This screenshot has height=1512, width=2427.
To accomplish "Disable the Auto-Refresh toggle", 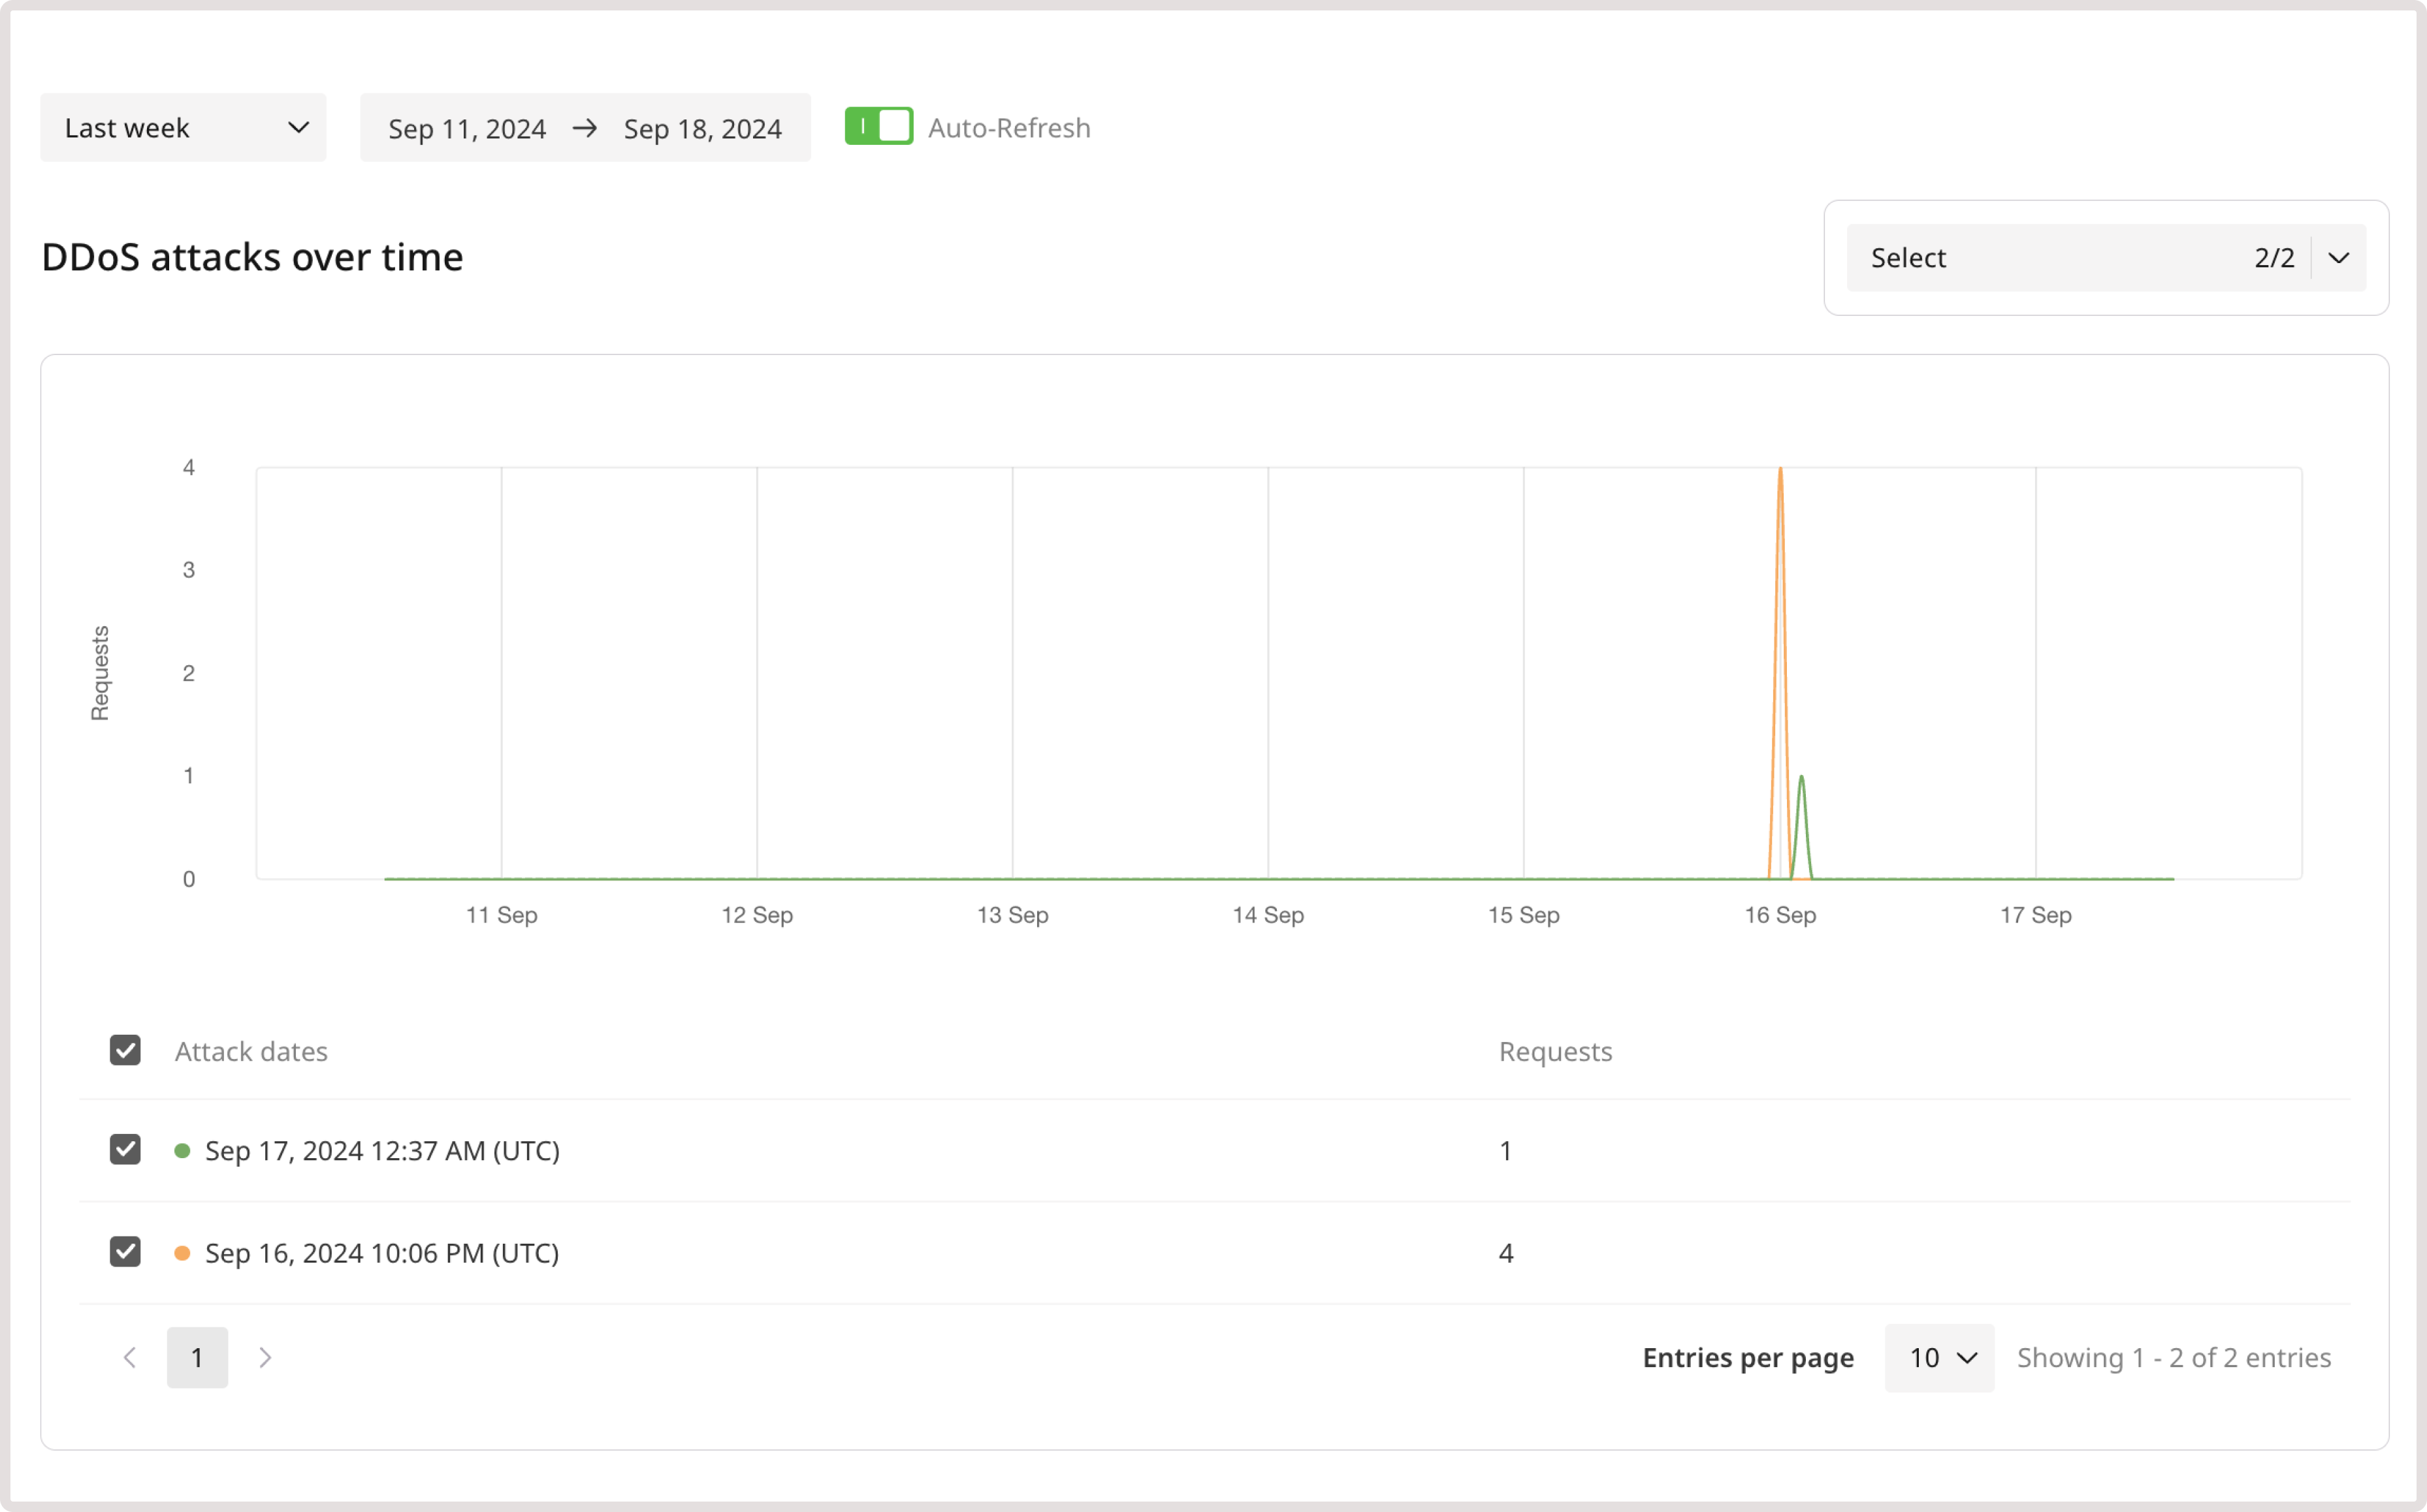I will click(878, 126).
